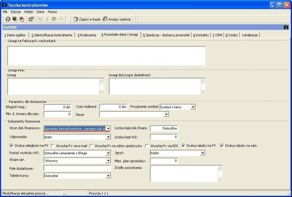The image size is (292, 197).
Task: Click the red-crossed delete document toolbar icon
Action: (x=22, y=19)
